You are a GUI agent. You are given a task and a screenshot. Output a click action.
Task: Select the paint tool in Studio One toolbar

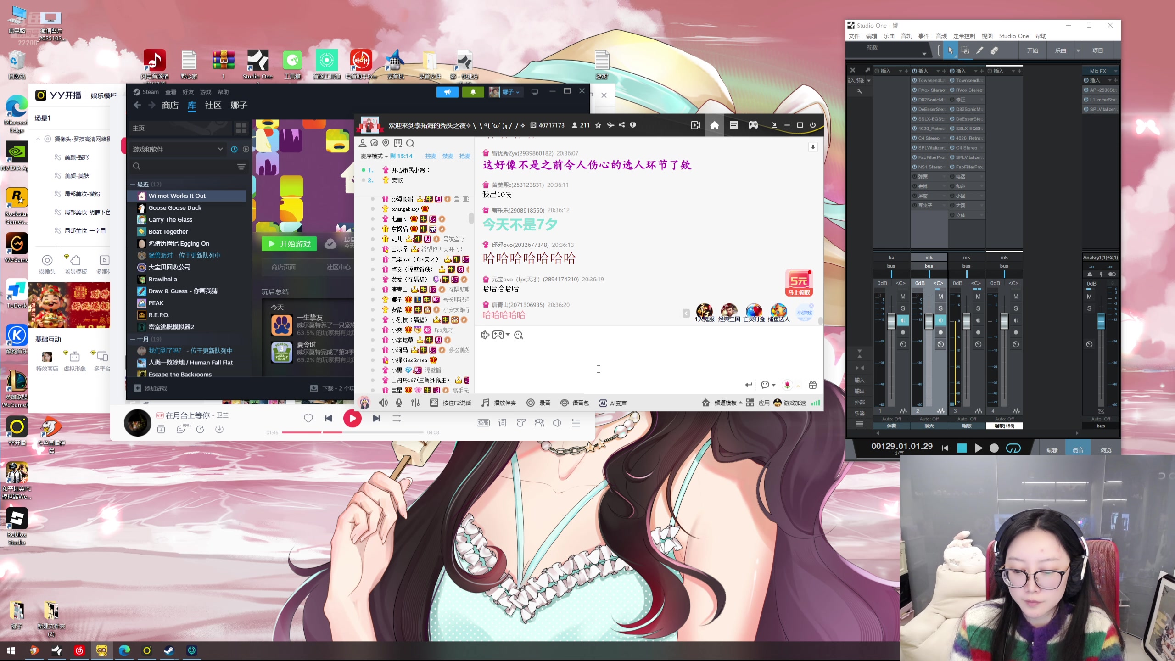coord(979,50)
